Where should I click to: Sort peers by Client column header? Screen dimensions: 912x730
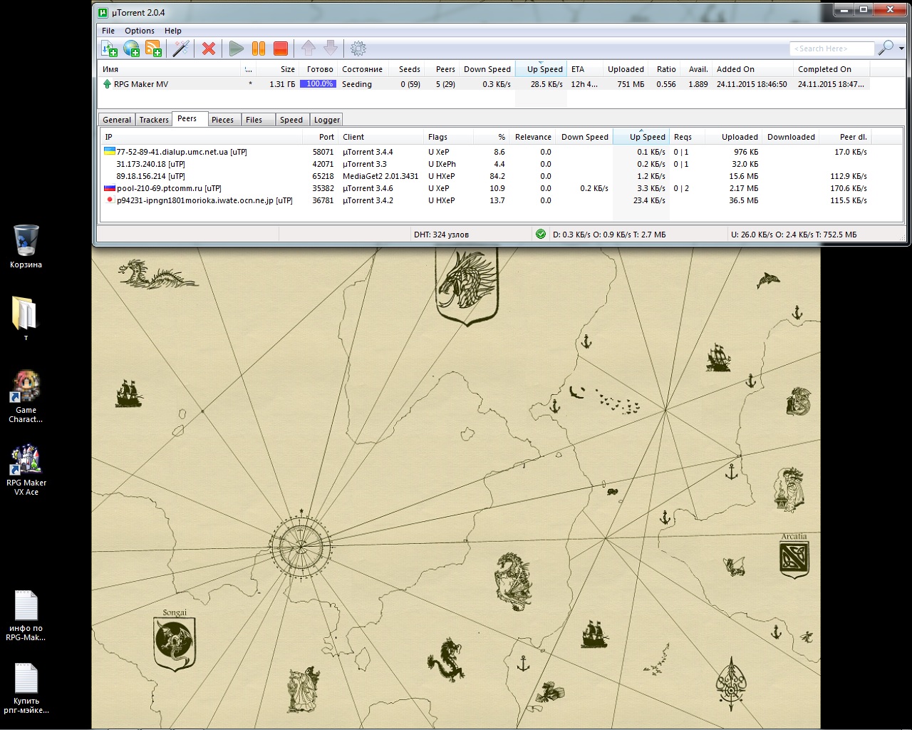coord(380,137)
